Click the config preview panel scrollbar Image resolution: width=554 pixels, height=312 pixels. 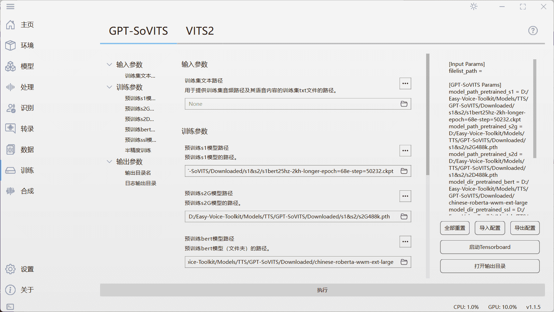click(x=535, y=109)
